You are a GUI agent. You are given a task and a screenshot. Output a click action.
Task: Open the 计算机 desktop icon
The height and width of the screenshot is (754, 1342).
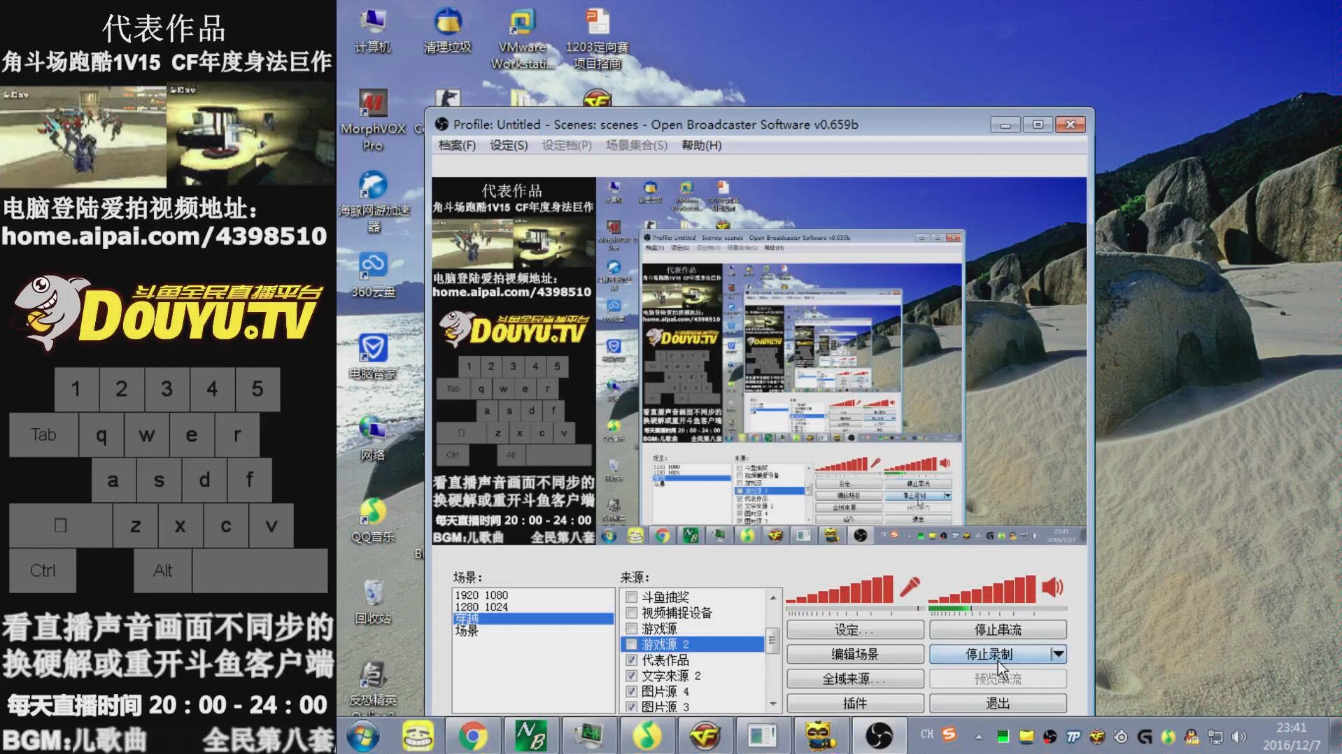372,31
